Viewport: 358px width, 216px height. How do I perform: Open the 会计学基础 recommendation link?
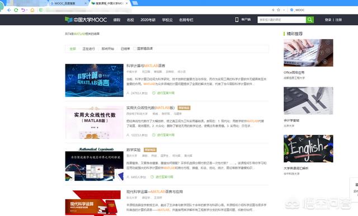click(291, 120)
